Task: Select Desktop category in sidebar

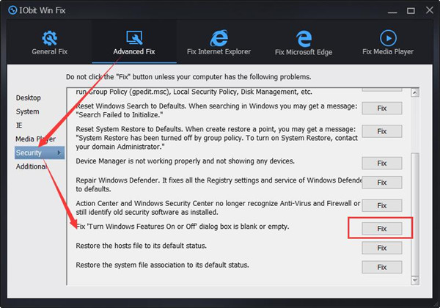Action: click(x=29, y=98)
